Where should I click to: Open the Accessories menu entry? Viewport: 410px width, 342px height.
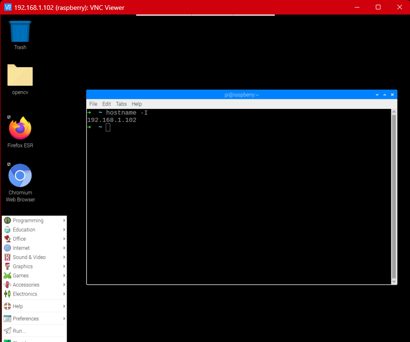pyautogui.click(x=26, y=285)
